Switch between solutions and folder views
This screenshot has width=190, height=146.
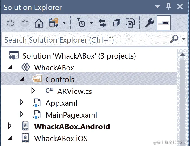(53, 22)
